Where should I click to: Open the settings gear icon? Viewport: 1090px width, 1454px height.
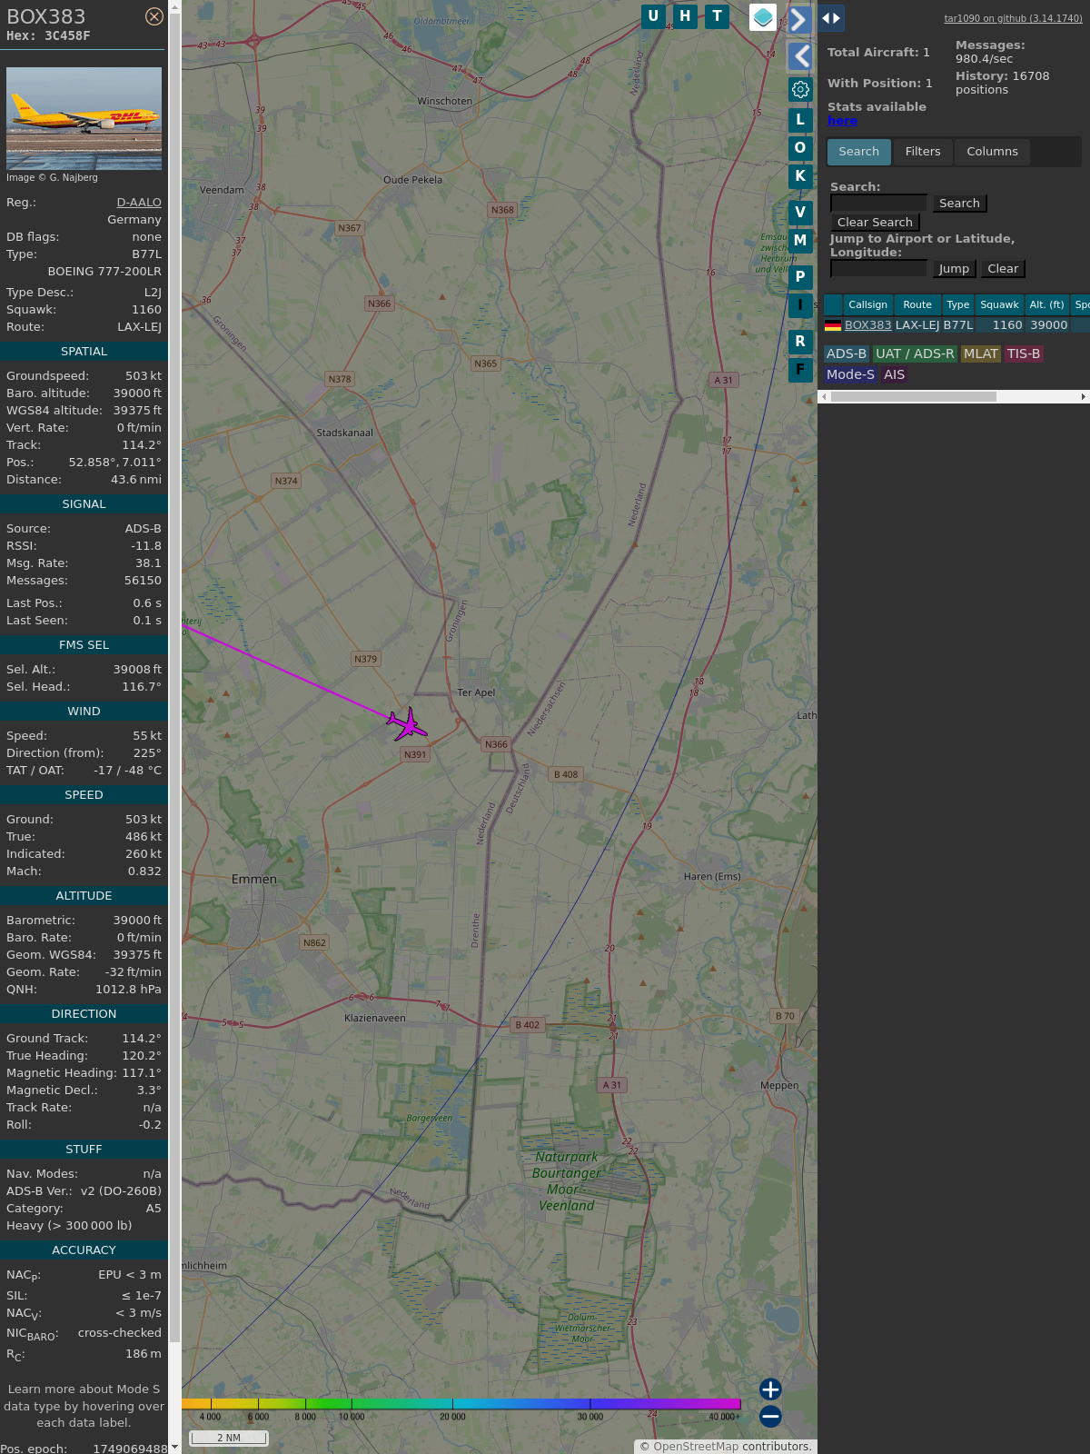point(800,89)
